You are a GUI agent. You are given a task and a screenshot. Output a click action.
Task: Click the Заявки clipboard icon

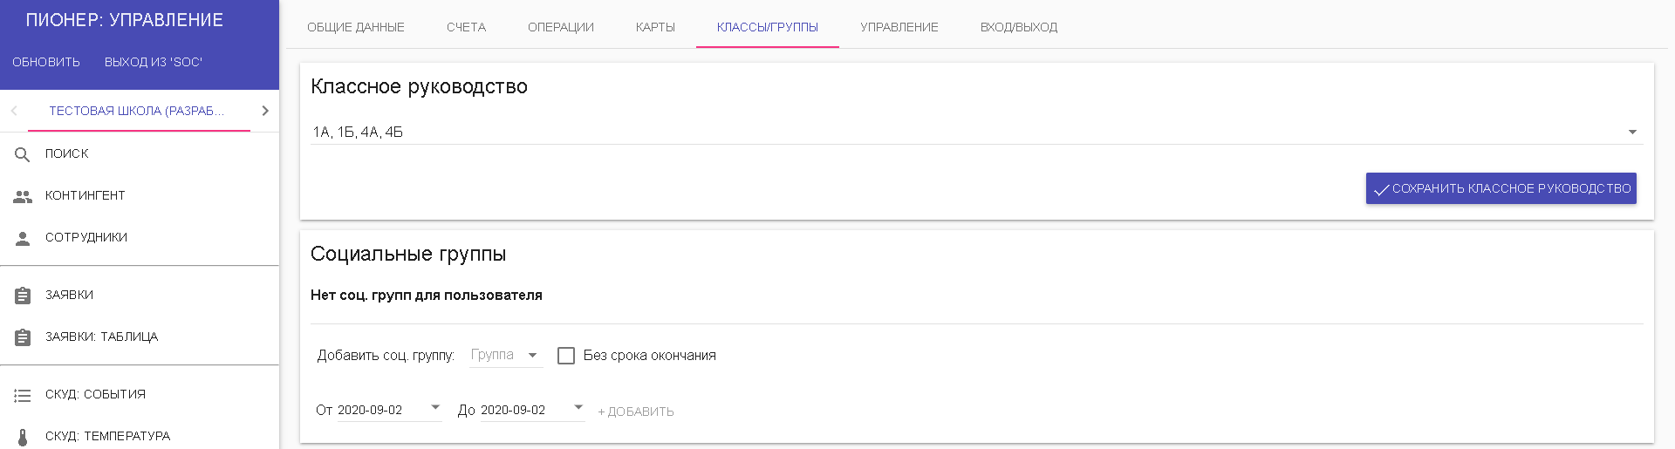click(23, 296)
